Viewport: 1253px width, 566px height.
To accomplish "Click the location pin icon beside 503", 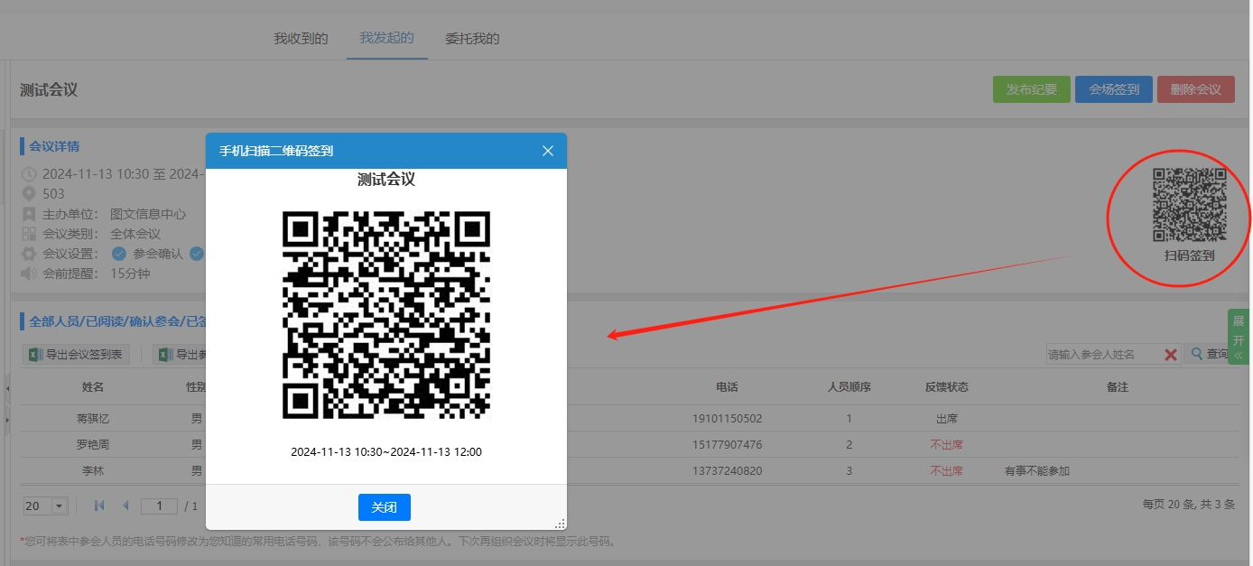I will 29,194.
